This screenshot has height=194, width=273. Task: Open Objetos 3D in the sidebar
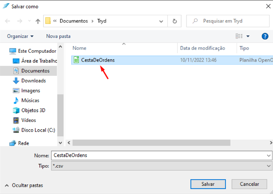coord(29,110)
